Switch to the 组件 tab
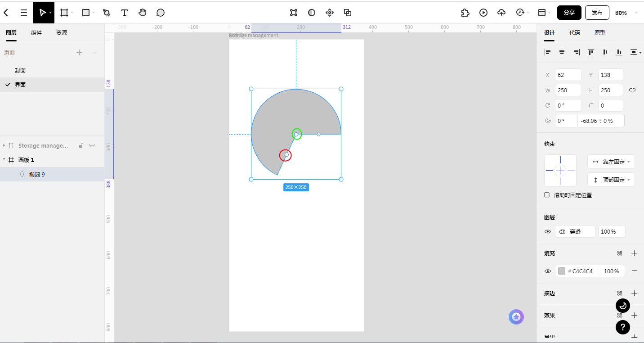 36,33
